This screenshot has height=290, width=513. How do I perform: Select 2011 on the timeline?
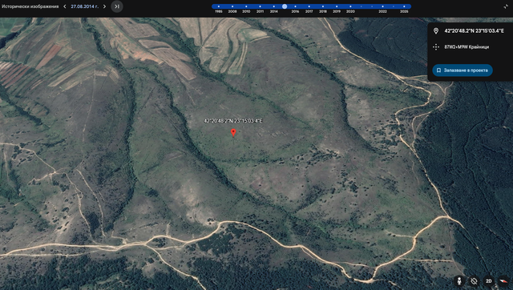click(260, 6)
